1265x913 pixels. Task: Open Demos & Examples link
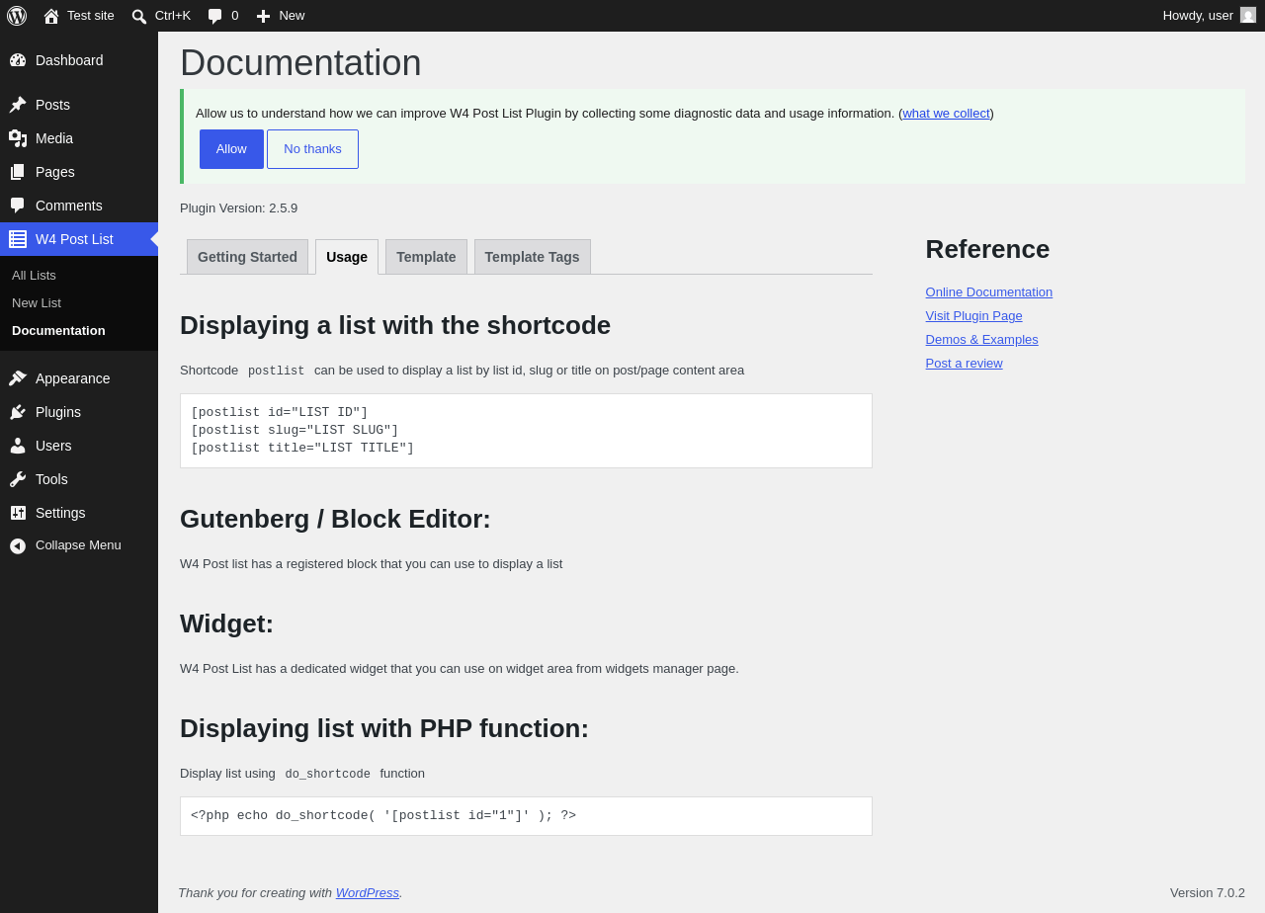point(982,340)
